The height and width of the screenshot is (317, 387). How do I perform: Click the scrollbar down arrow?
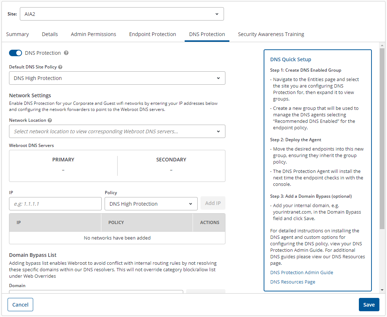(382, 290)
